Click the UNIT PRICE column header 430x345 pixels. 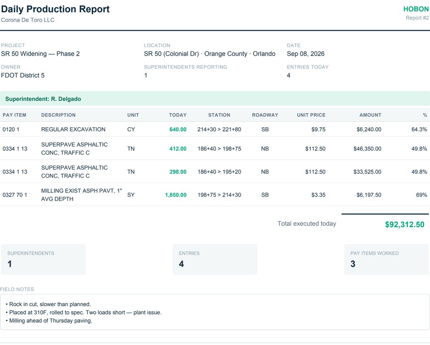pos(311,115)
